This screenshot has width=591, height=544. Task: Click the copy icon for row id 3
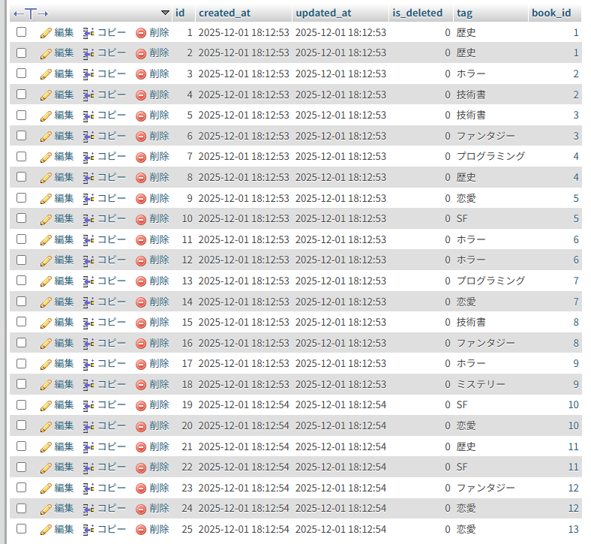pyautogui.click(x=88, y=74)
